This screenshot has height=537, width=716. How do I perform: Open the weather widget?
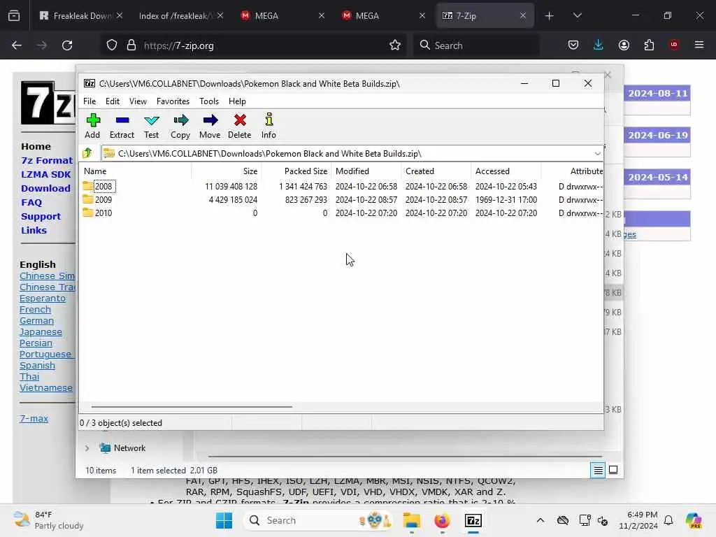click(x=48, y=520)
